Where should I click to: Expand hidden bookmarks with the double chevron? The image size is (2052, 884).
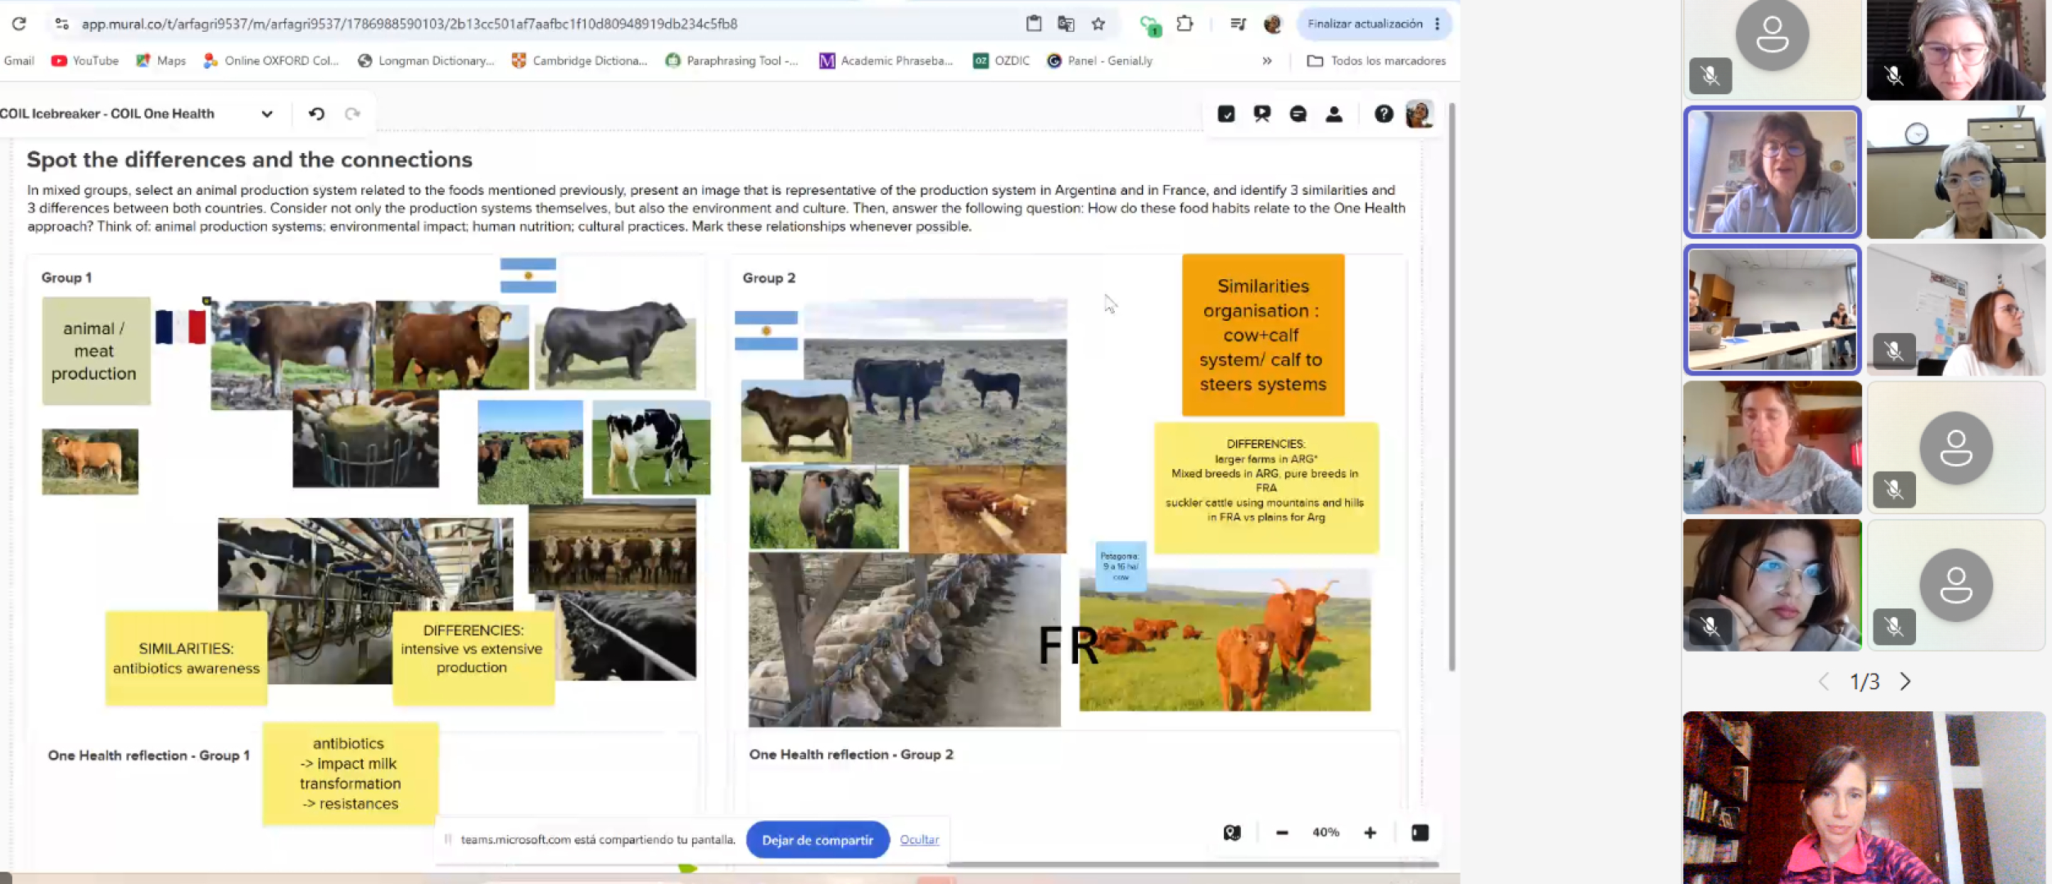tap(1267, 61)
